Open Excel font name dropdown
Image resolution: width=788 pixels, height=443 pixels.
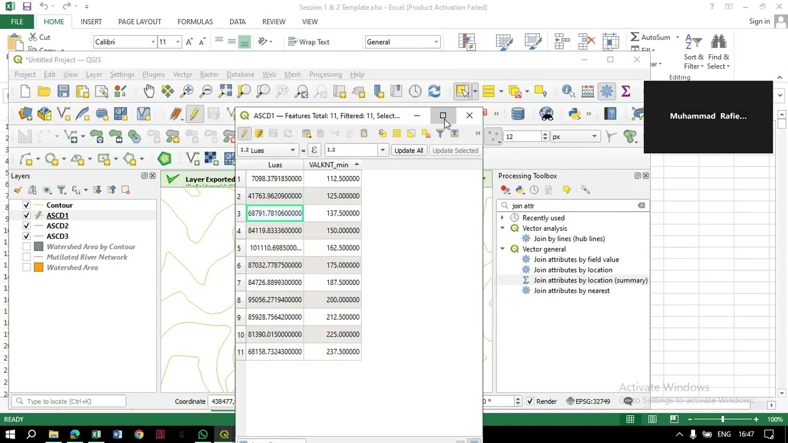(x=153, y=42)
